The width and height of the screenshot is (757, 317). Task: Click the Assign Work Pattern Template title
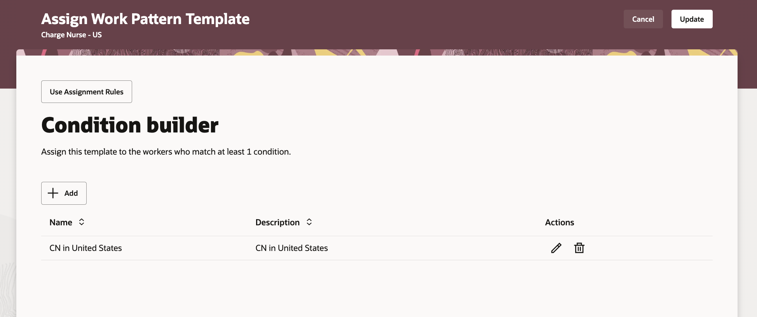(145, 19)
